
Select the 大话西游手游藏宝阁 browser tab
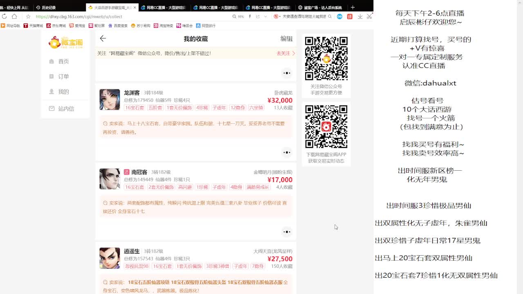(x=112, y=7)
